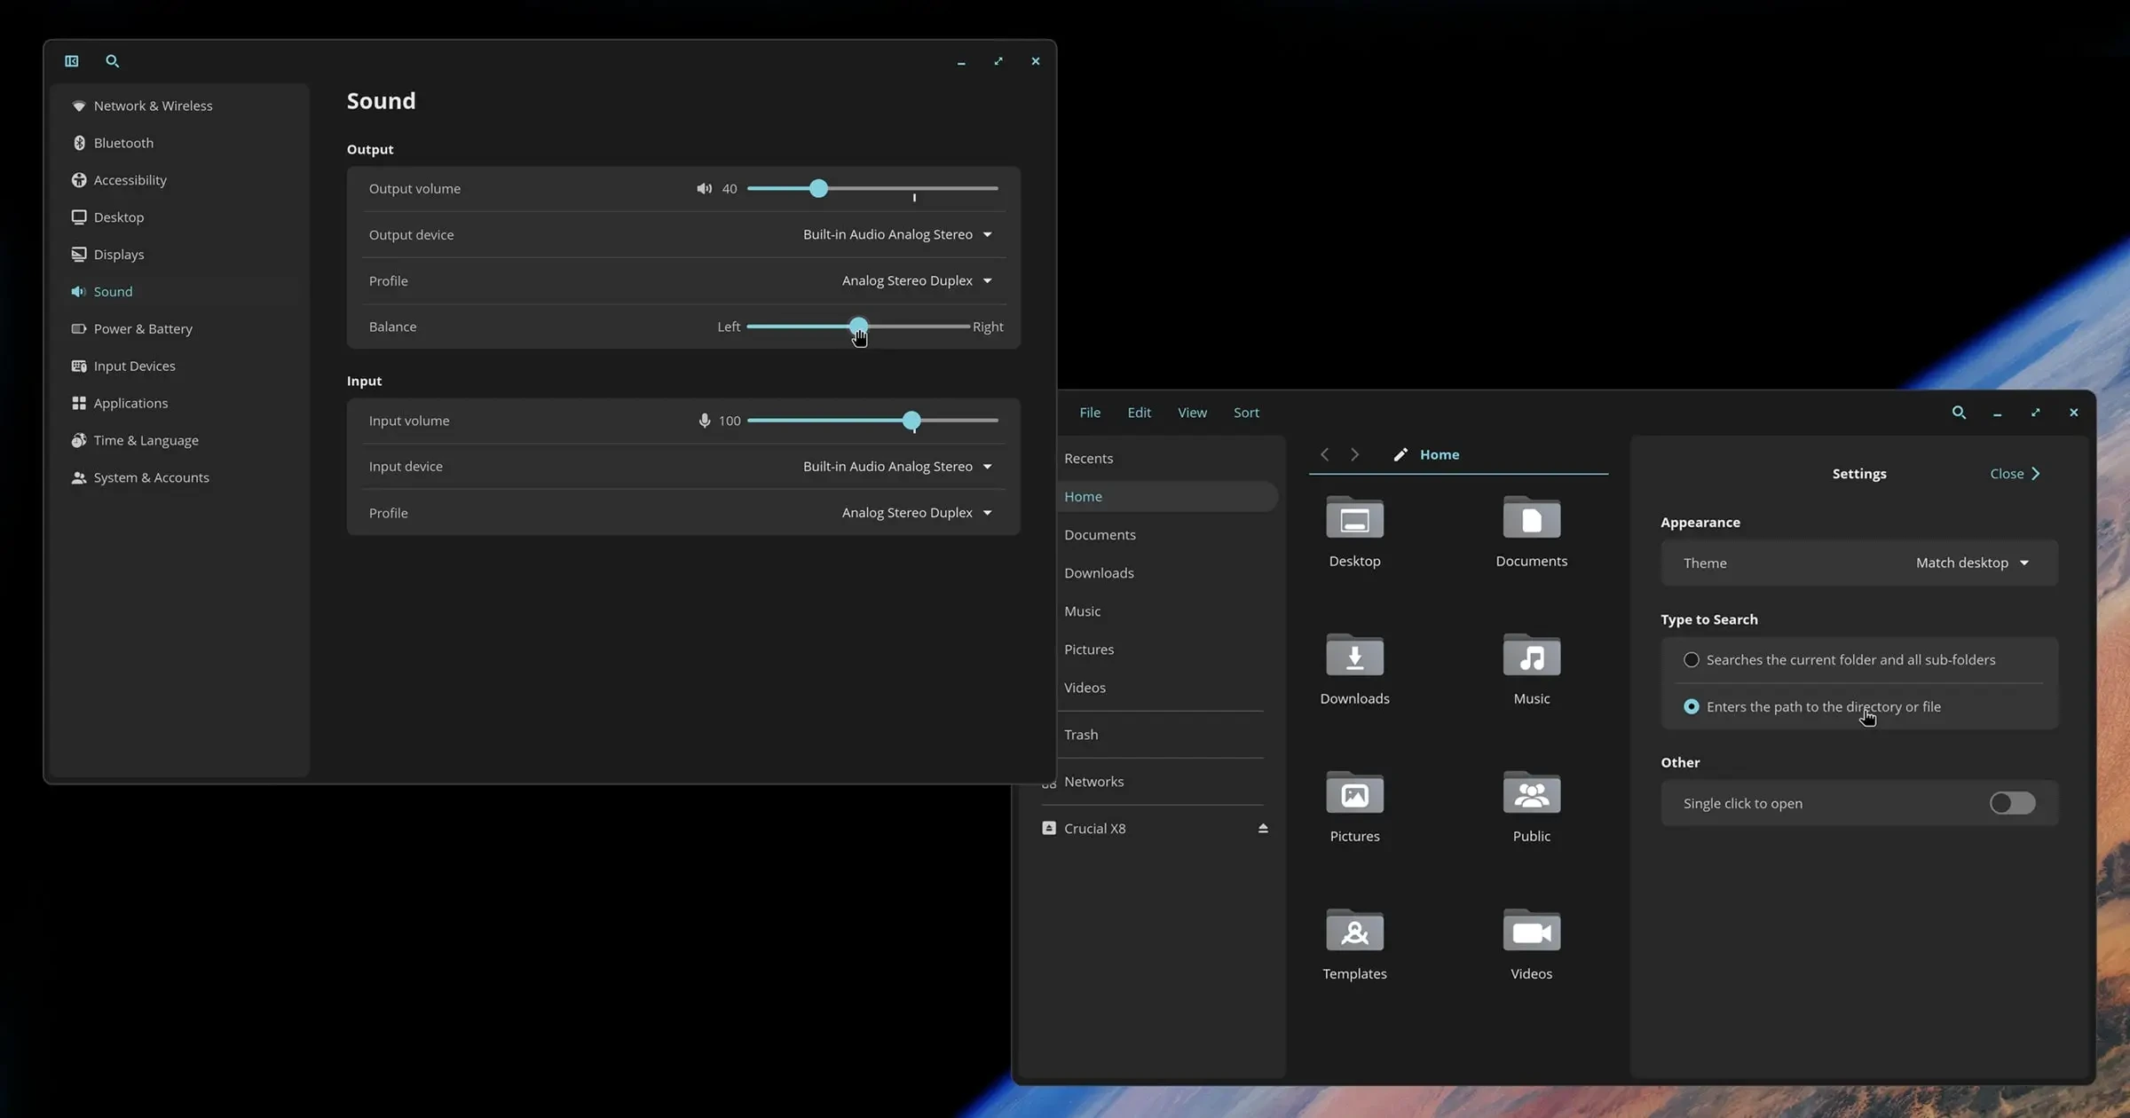
Task: Open the Input device dropdown
Action: coord(897,467)
